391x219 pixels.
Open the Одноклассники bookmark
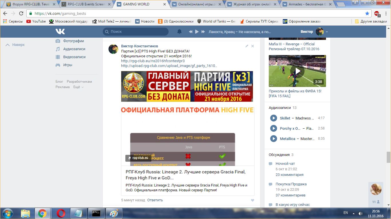176,21
